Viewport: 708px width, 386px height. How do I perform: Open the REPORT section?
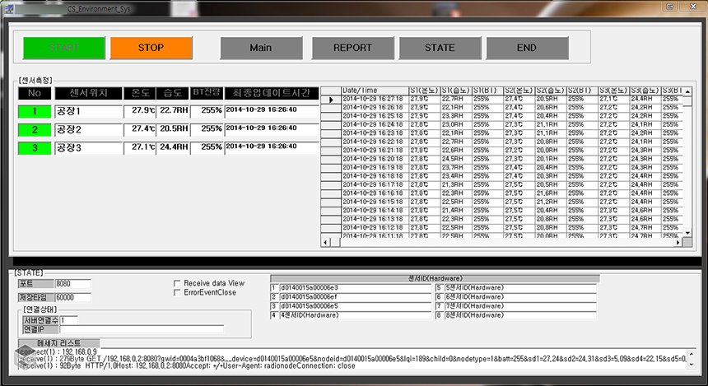point(352,48)
